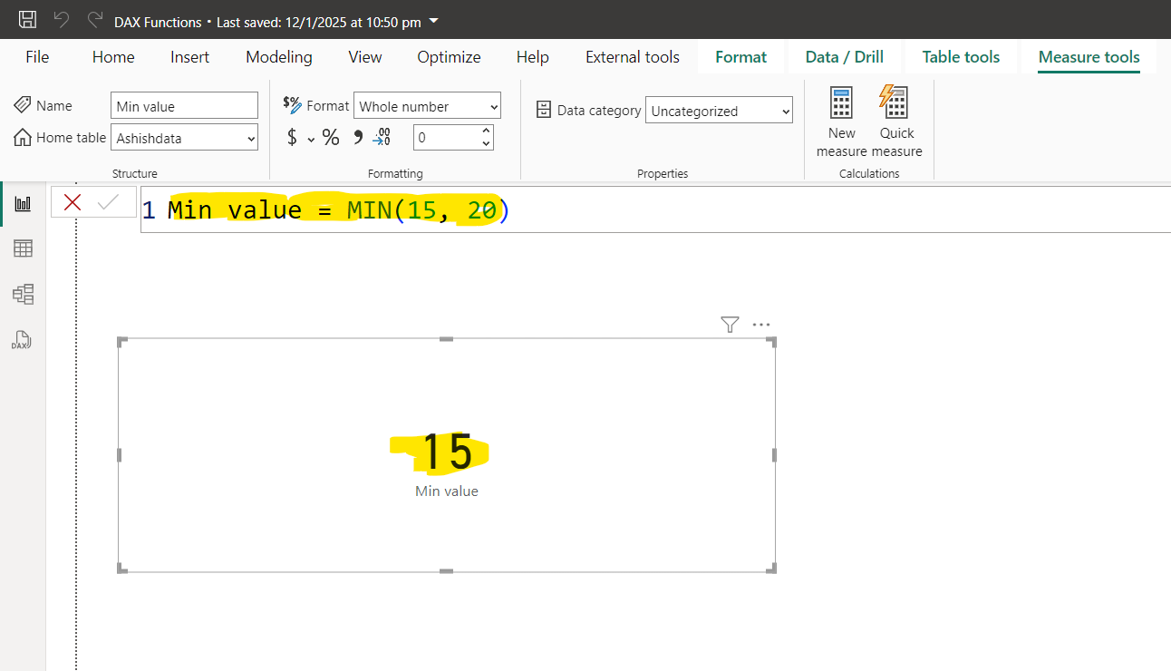
Task: Click the Name field containing Min value
Action: 184,105
